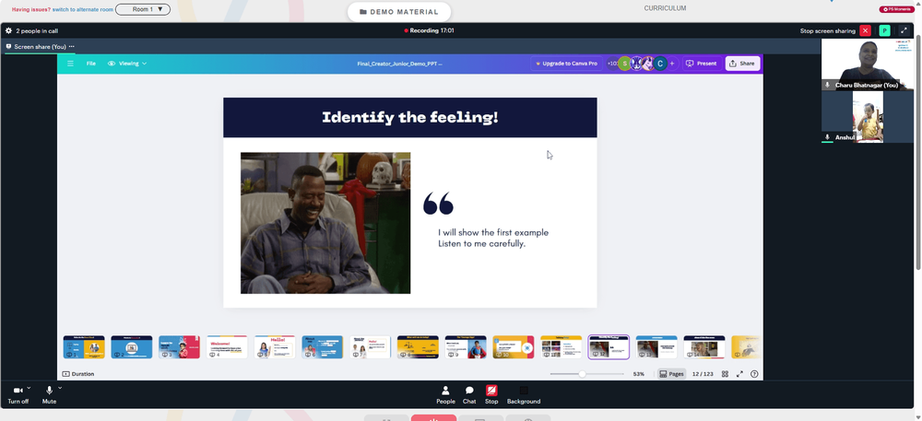922x421 pixels.
Task: Stop sharing via the Stop icon
Action: (x=491, y=394)
